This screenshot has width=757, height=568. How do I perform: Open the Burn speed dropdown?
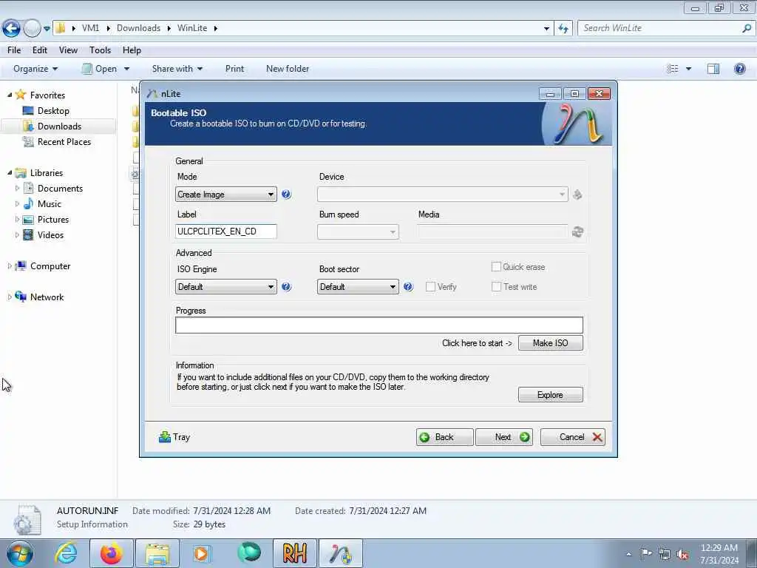click(x=358, y=231)
